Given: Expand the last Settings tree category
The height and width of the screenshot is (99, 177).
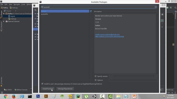Looking at the screenshot, I should point(35,39).
